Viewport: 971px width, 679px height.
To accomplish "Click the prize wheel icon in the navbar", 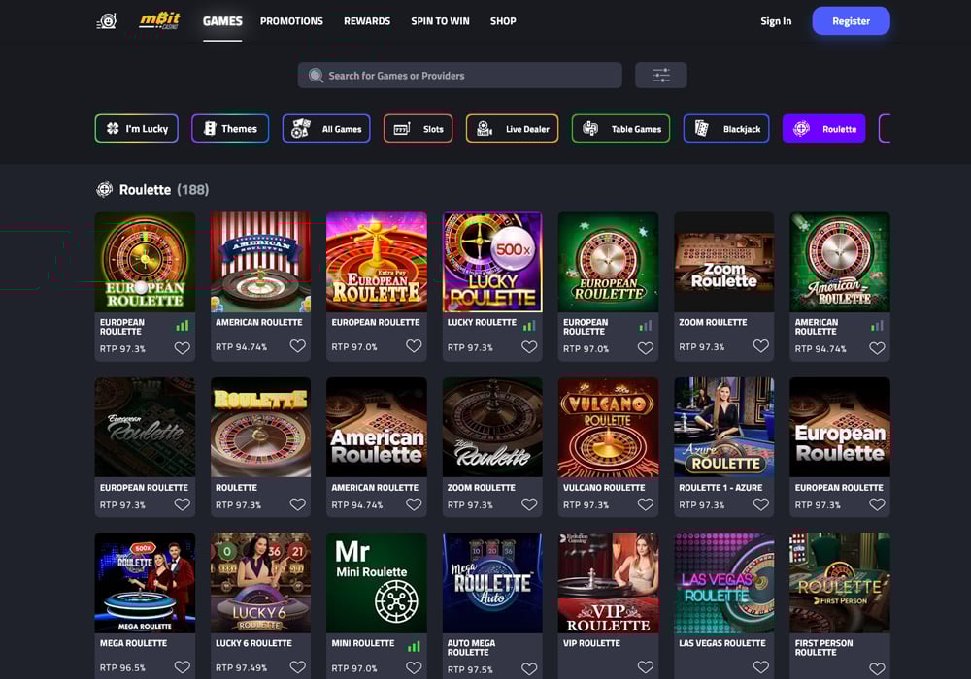I will tap(105, 20).
